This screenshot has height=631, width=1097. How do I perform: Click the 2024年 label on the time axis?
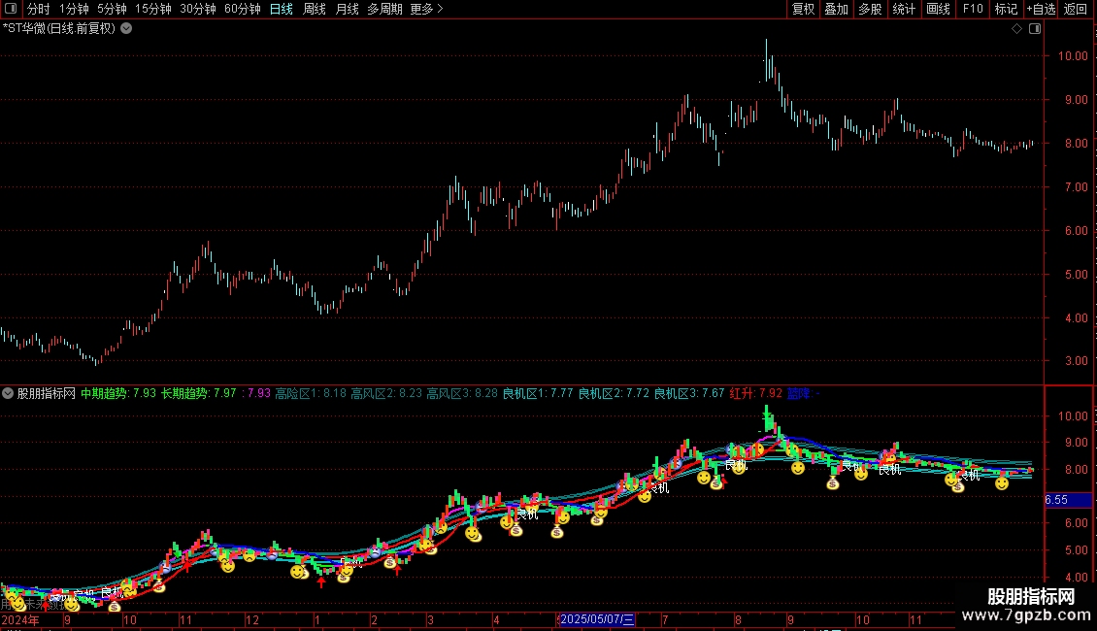point(20,619)
